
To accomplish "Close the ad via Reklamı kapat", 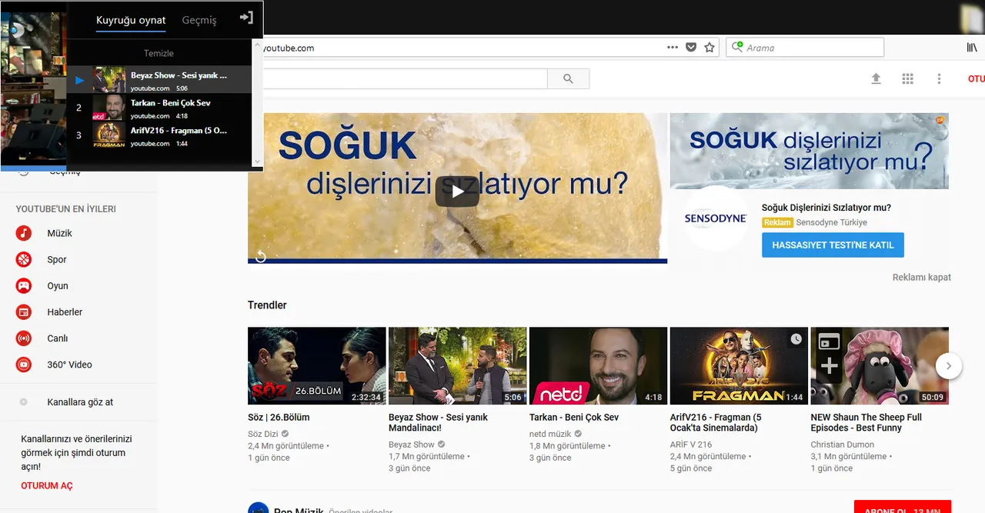I will pos(922,277).
